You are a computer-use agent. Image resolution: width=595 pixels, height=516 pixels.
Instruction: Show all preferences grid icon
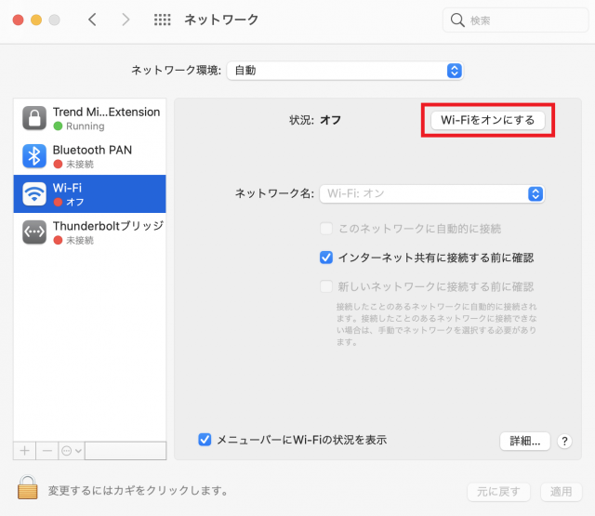(163, 20)
